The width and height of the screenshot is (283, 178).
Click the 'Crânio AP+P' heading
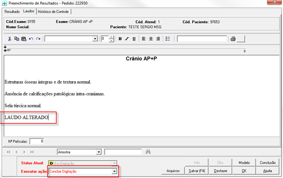pyautogui.click(x=141, y=59)
